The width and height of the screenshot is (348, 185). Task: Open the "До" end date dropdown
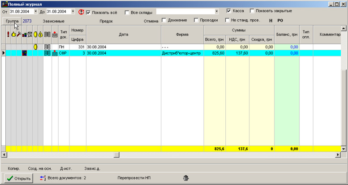(73, 12)
